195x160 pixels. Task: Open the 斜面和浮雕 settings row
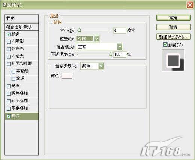click(22, 64)
